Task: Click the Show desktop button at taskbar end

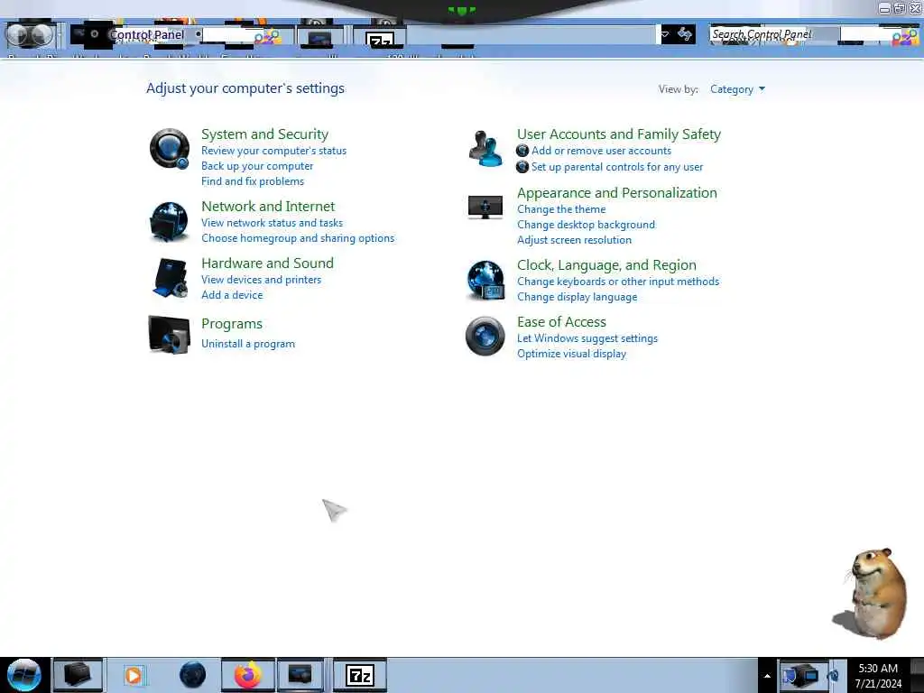Action: [x=917, y=675]
